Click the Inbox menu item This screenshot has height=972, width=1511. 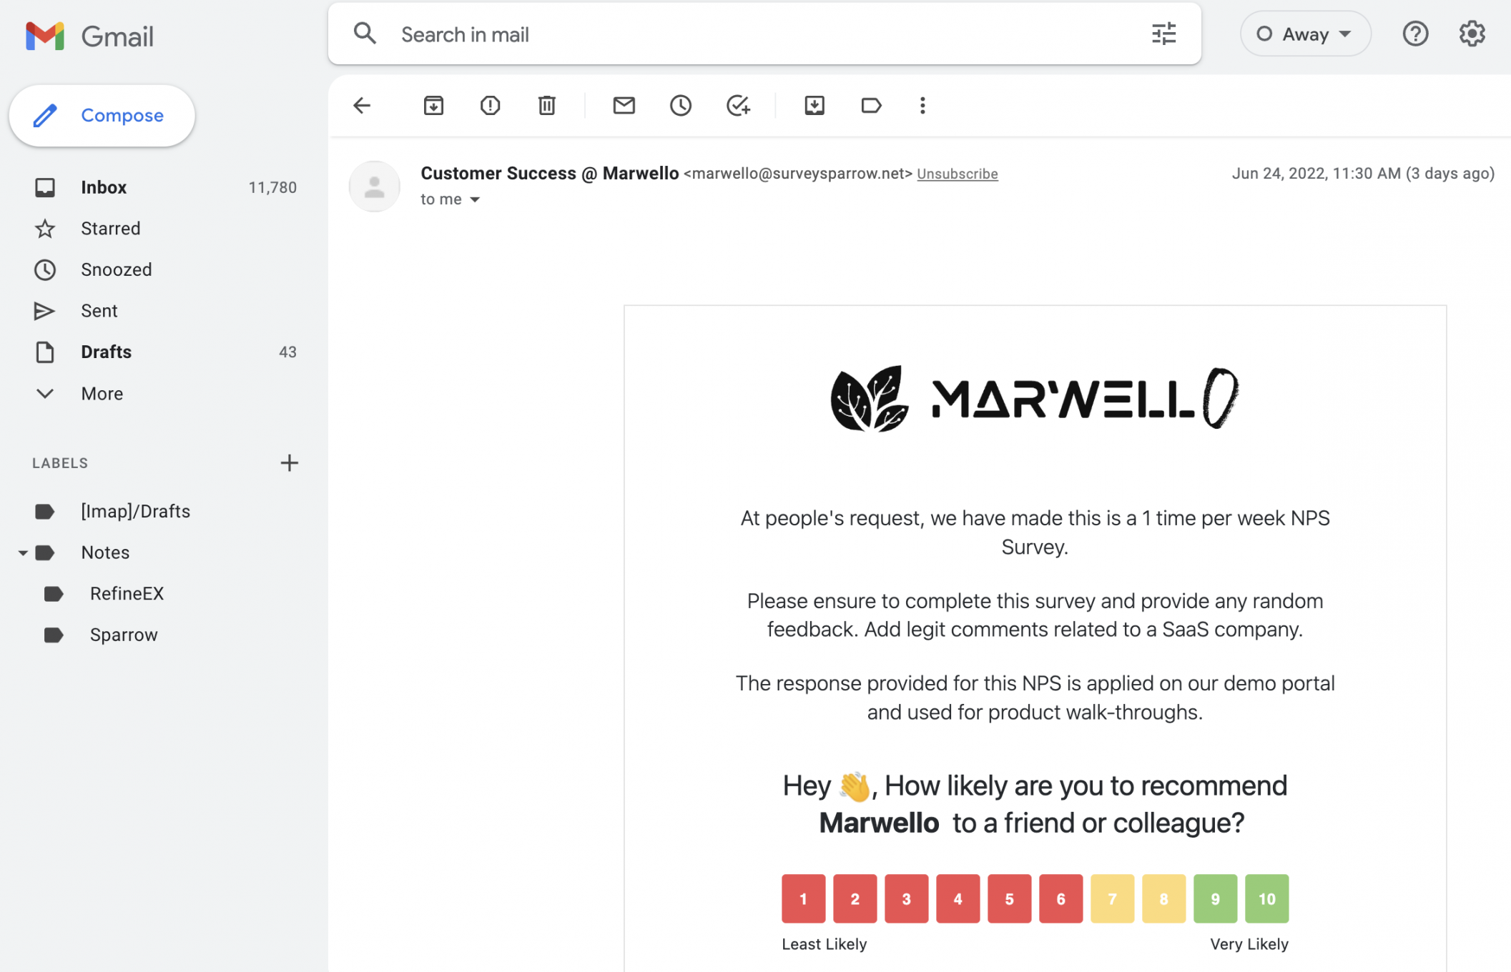point(104,186)
